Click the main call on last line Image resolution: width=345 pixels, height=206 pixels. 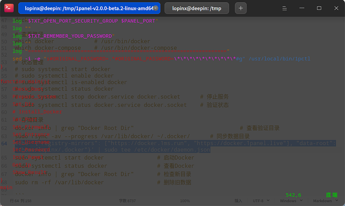(6, 188)
